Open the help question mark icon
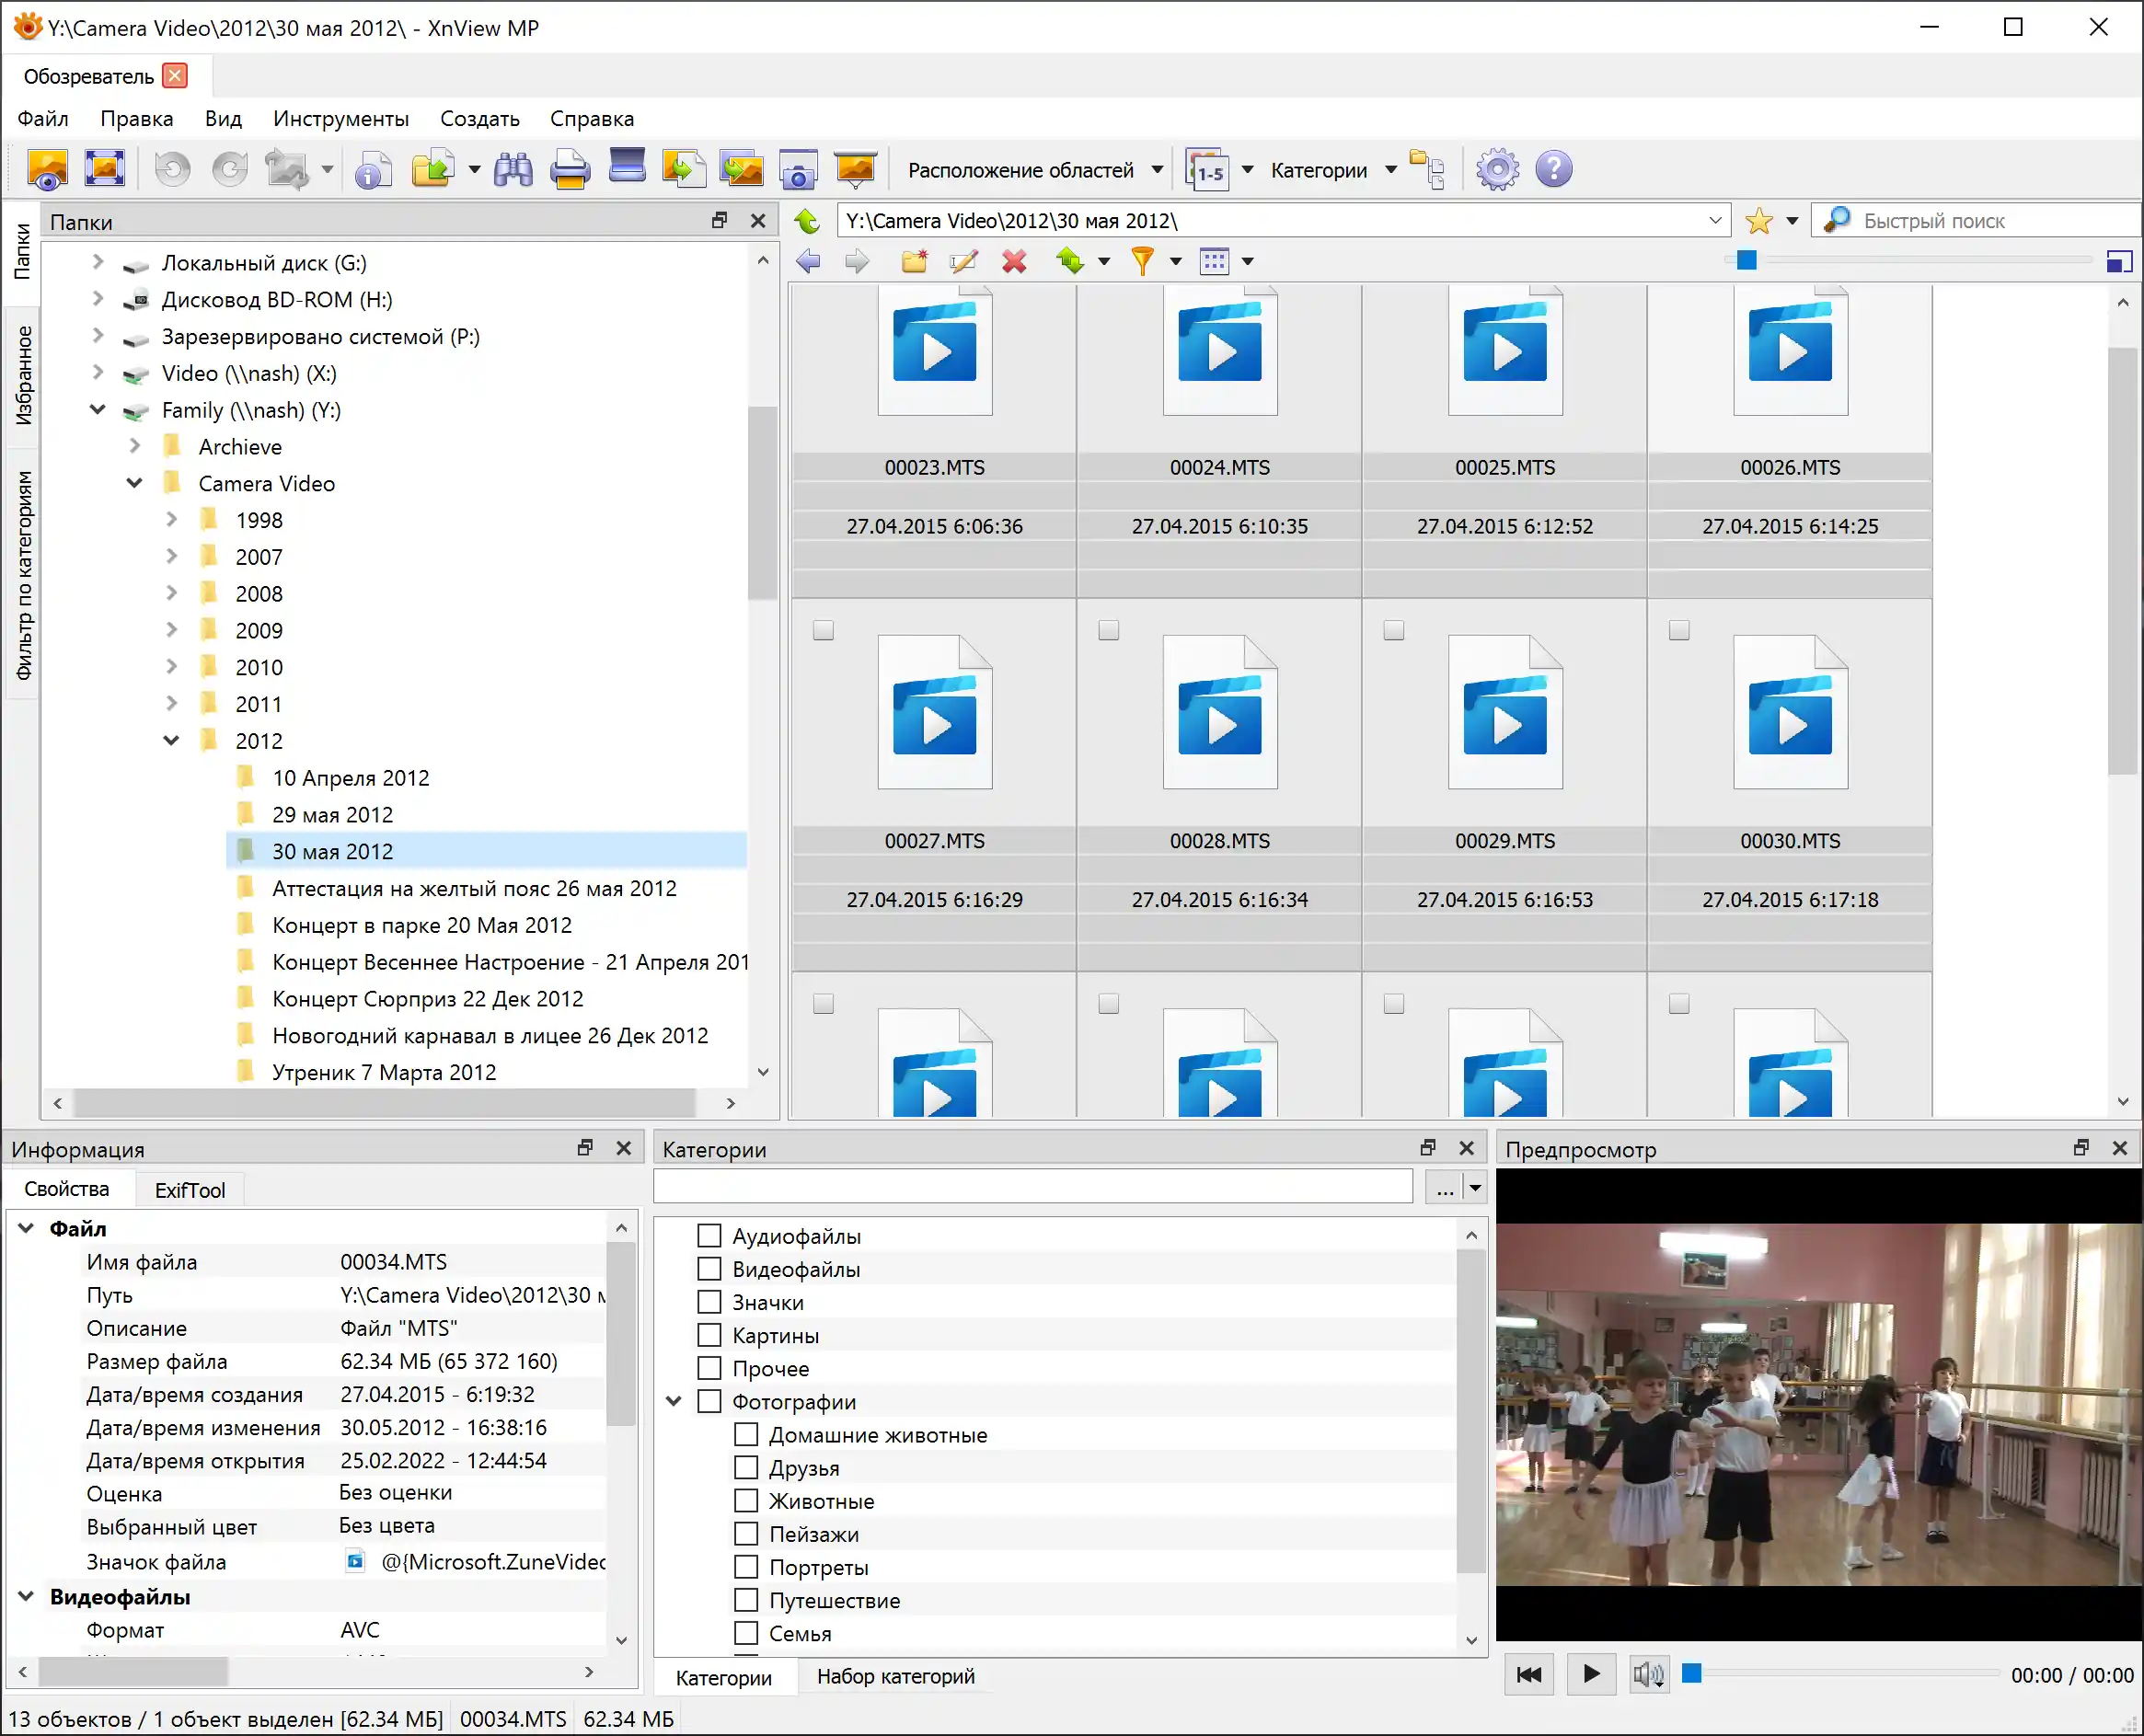This screenshot has height=1736, width=2144. 1554,169
